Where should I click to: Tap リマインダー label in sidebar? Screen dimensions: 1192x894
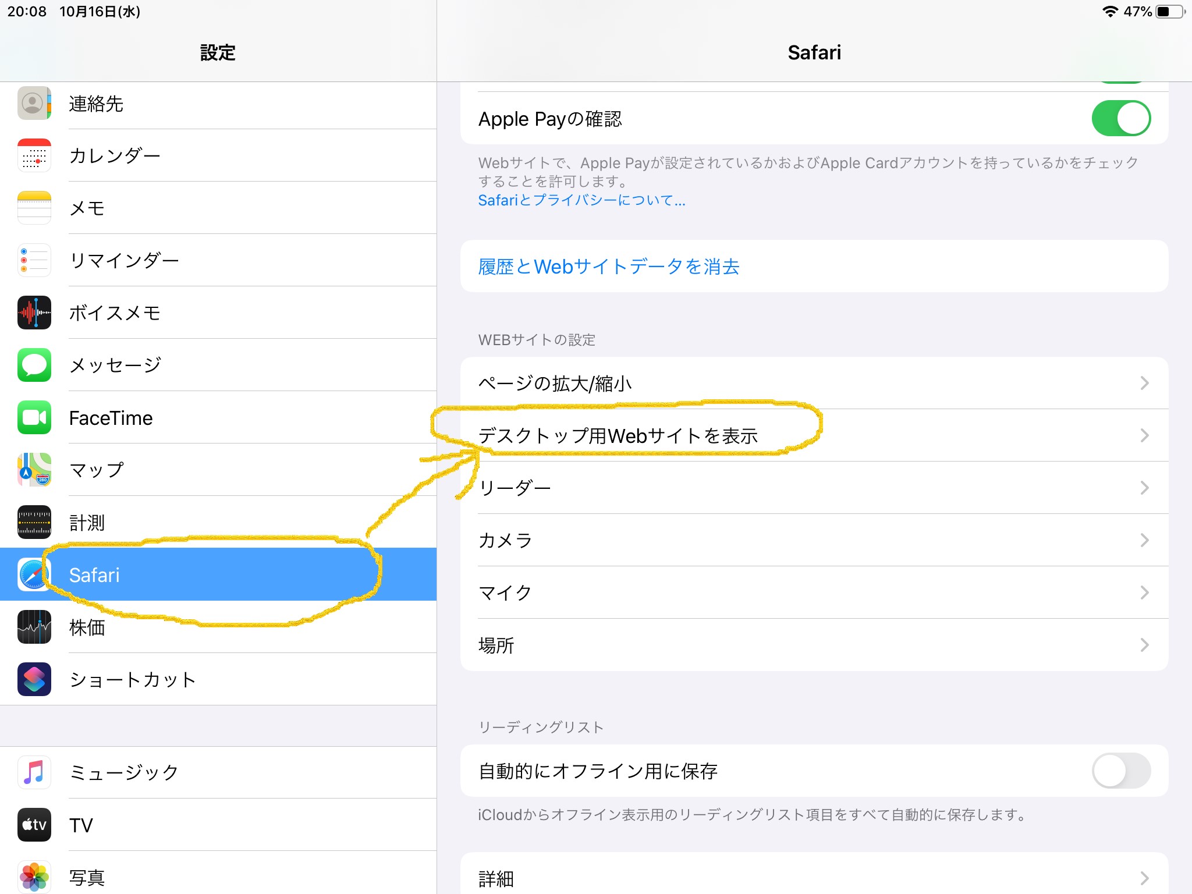coord(123,260)
